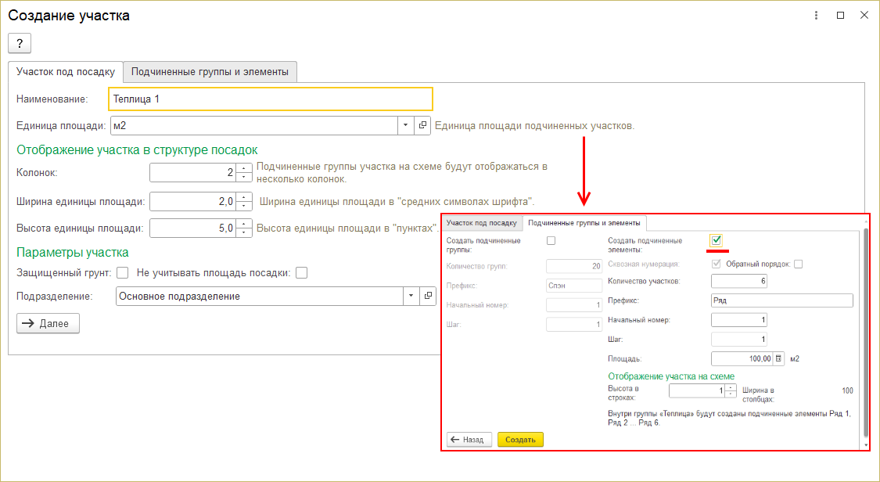
Task: Click the Площадь 100,00 field
Action: [742, 358]
